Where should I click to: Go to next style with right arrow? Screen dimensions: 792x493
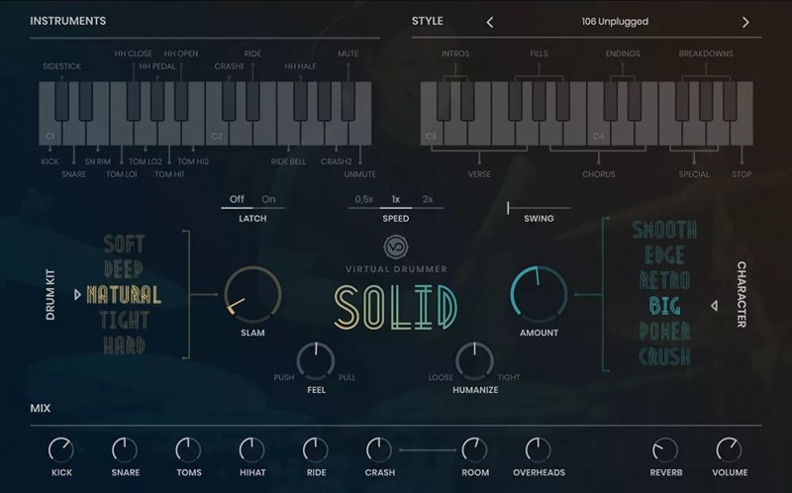(x=745, y=22)
